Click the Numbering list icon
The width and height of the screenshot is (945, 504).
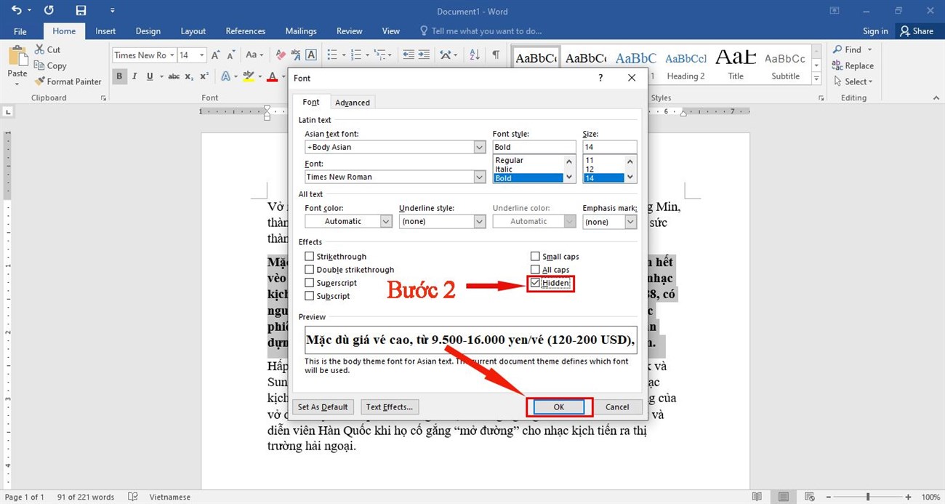coord(356,55)
